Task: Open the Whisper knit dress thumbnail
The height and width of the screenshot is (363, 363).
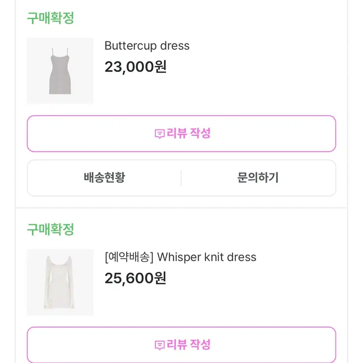Action: (60, 282)
